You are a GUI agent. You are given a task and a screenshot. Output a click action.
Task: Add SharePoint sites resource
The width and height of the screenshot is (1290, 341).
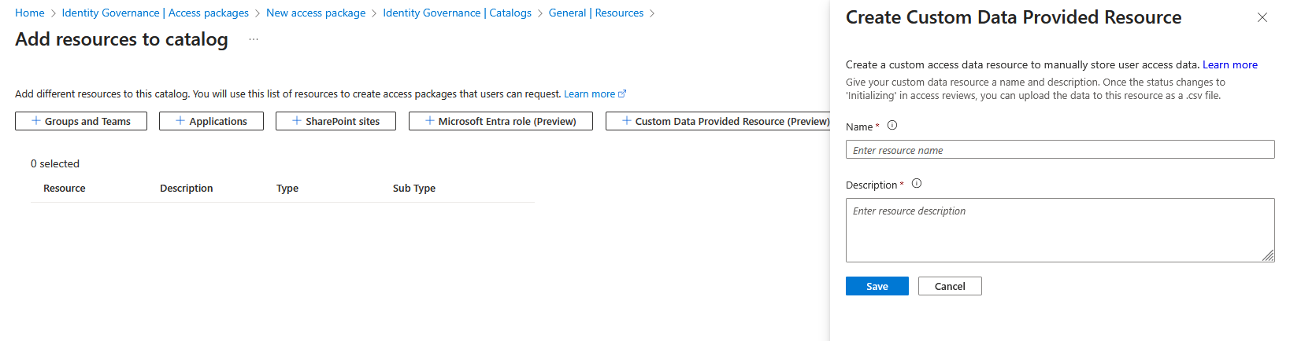[335, 121]
